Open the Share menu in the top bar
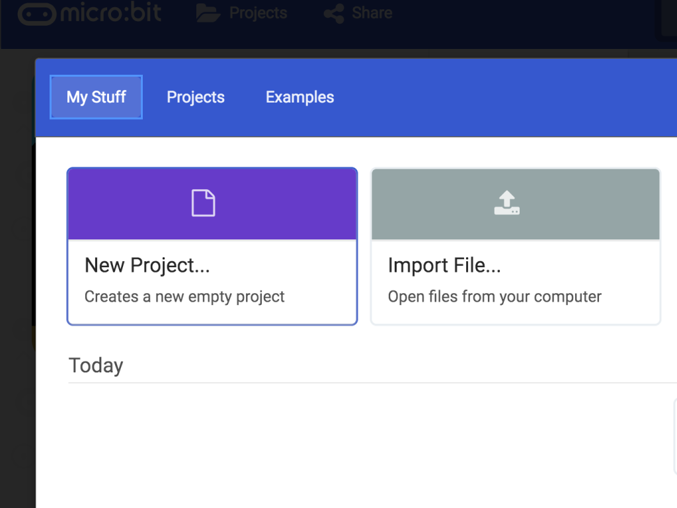This screenshot has height=508, width=677. click(372, 12)
